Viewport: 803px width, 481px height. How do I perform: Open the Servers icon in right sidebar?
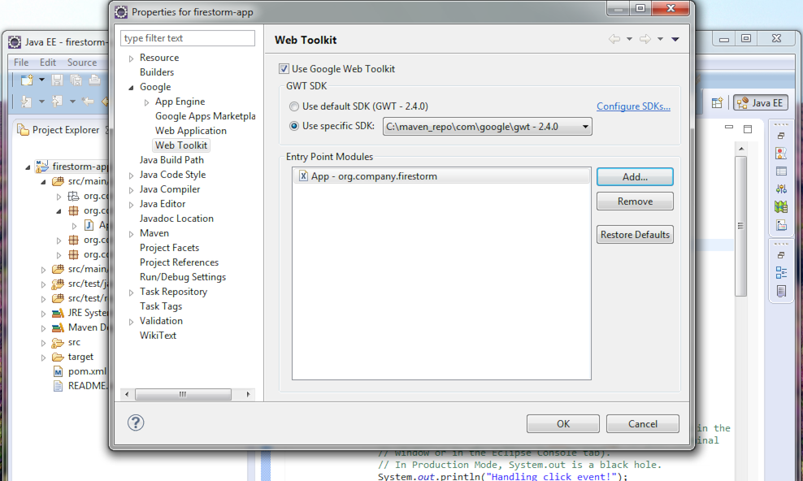(x=781, y=188)
